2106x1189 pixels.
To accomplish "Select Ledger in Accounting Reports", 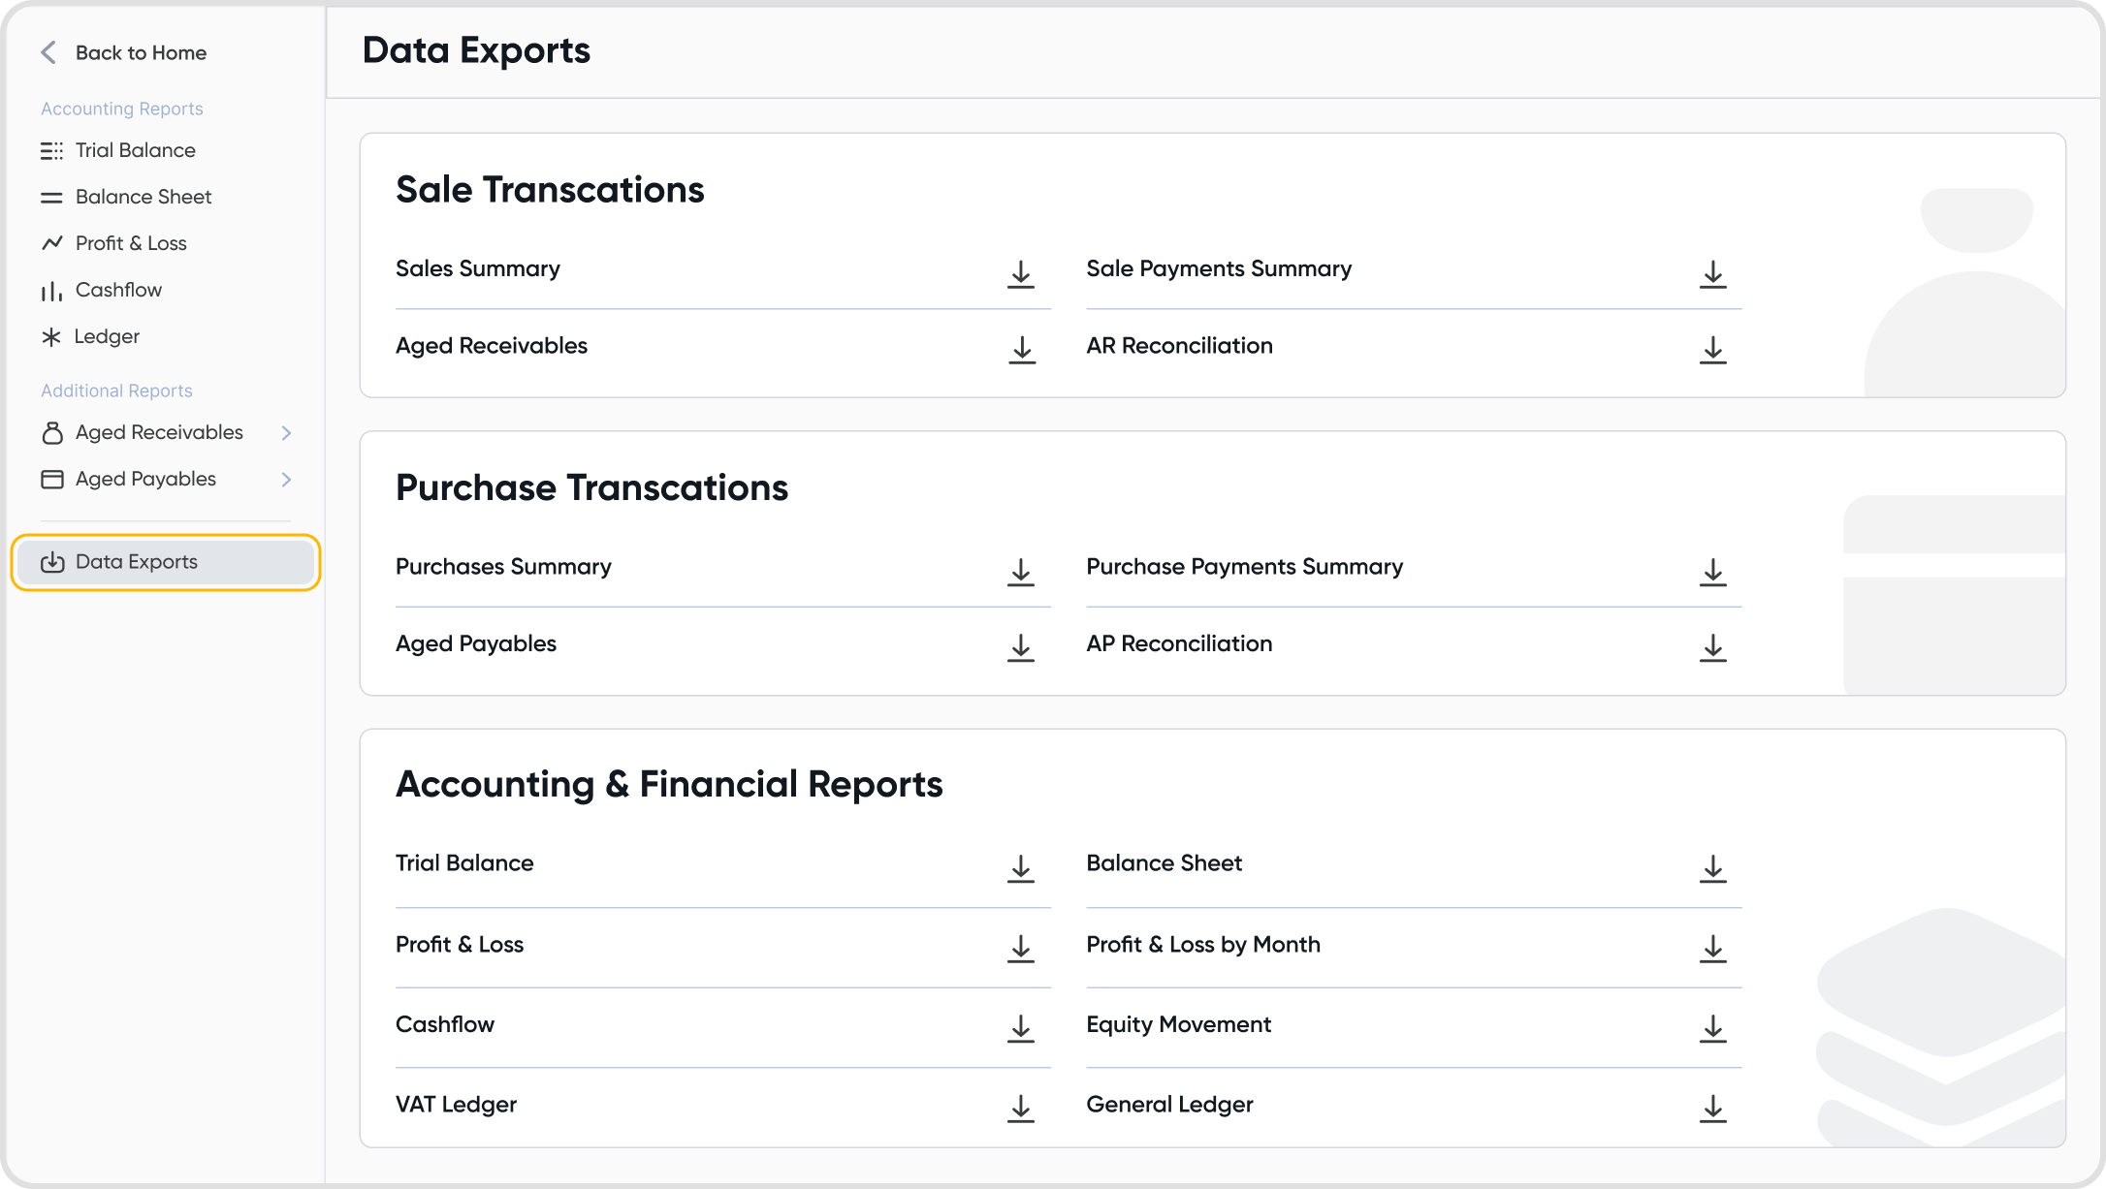I will pos(107,336).
